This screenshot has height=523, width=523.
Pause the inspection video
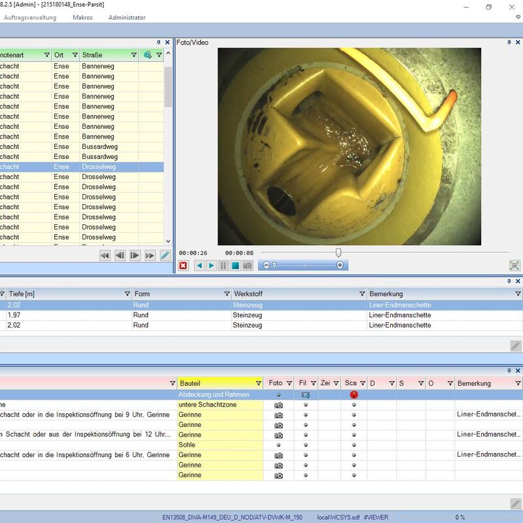(x=223, y=265)
